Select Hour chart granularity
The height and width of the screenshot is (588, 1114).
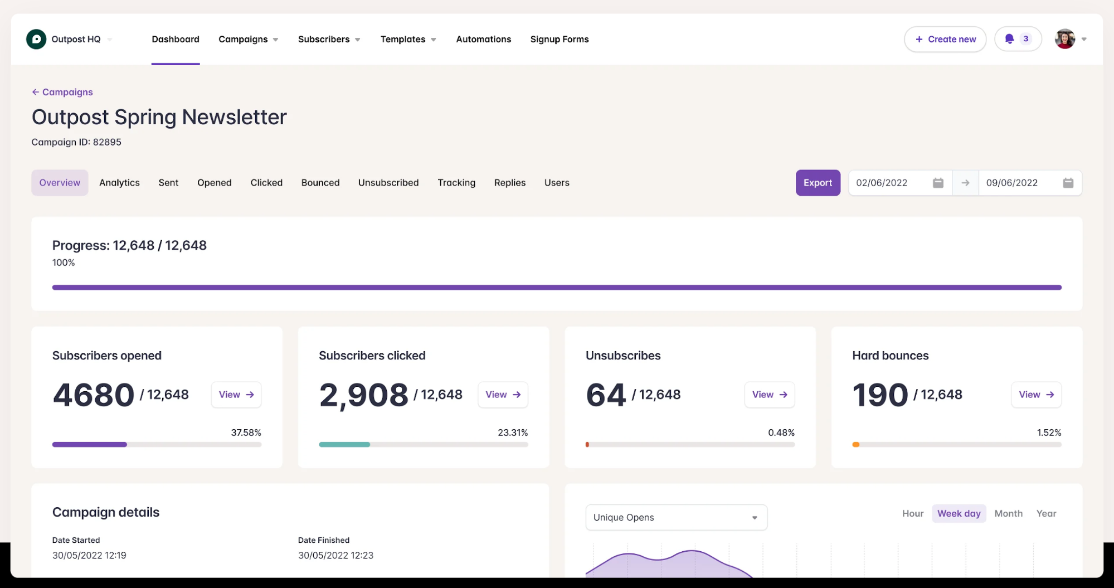(x=913, y=513)
